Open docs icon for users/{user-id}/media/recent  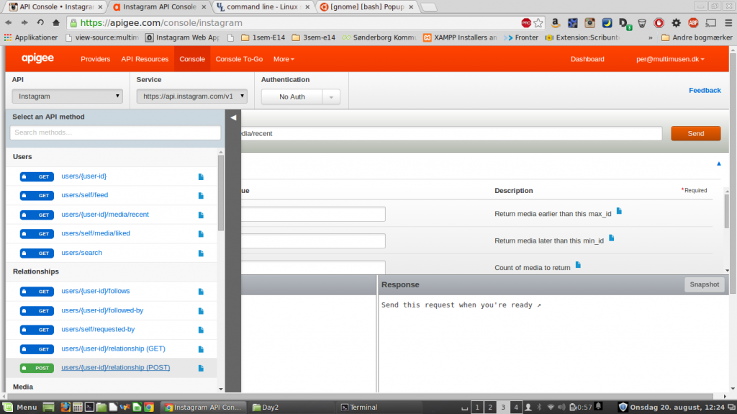(201, 215)
